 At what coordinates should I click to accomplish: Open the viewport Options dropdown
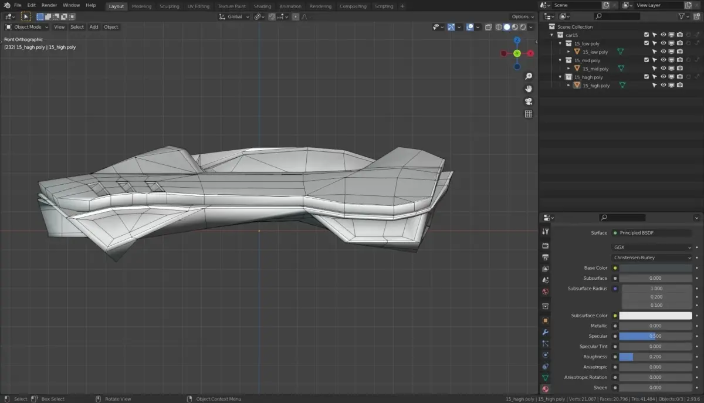(522, 16)
